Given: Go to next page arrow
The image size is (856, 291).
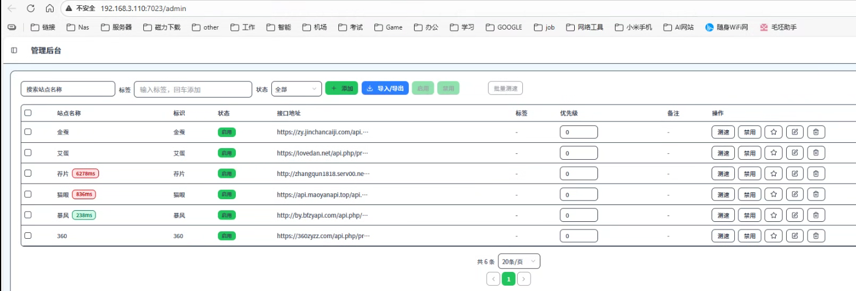Looking at the screenshot, I should click(x=524, y=279).
